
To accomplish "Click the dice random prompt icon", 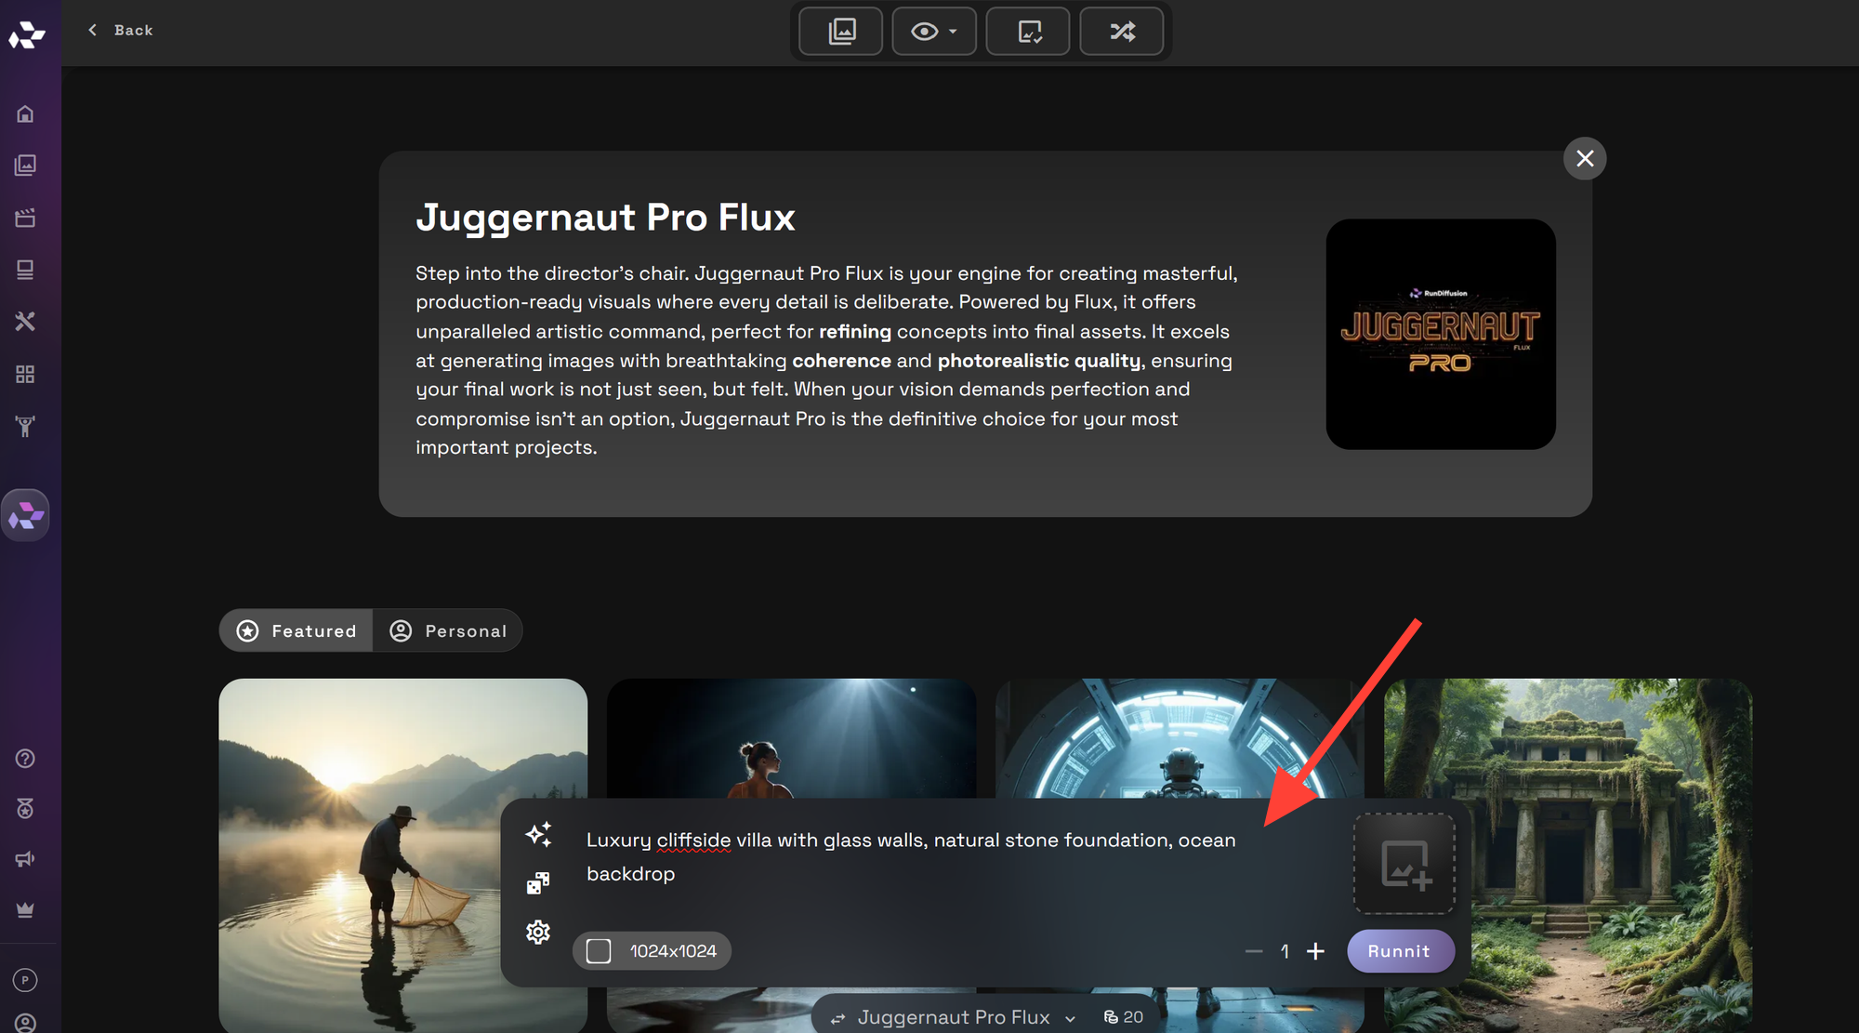I will coord(538,883).
